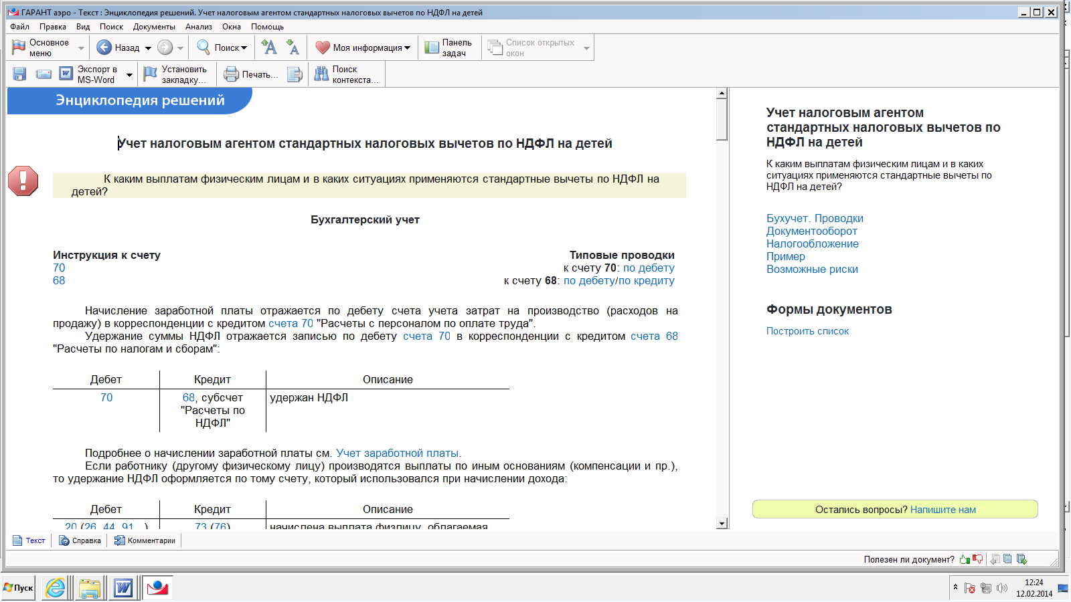Click the Поиск контекста binoculars icon

coord(321,74)
